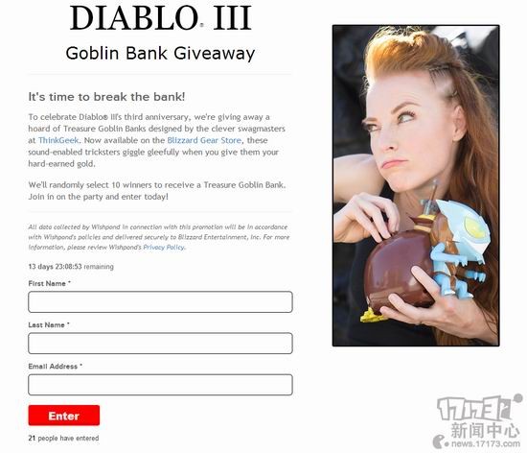Image resolution: width=527 pixels, height=453 pixels.
Task: Click the Treasure Goblin Bank promo photo
Action: pyautogui.click(x=416, y=185)
